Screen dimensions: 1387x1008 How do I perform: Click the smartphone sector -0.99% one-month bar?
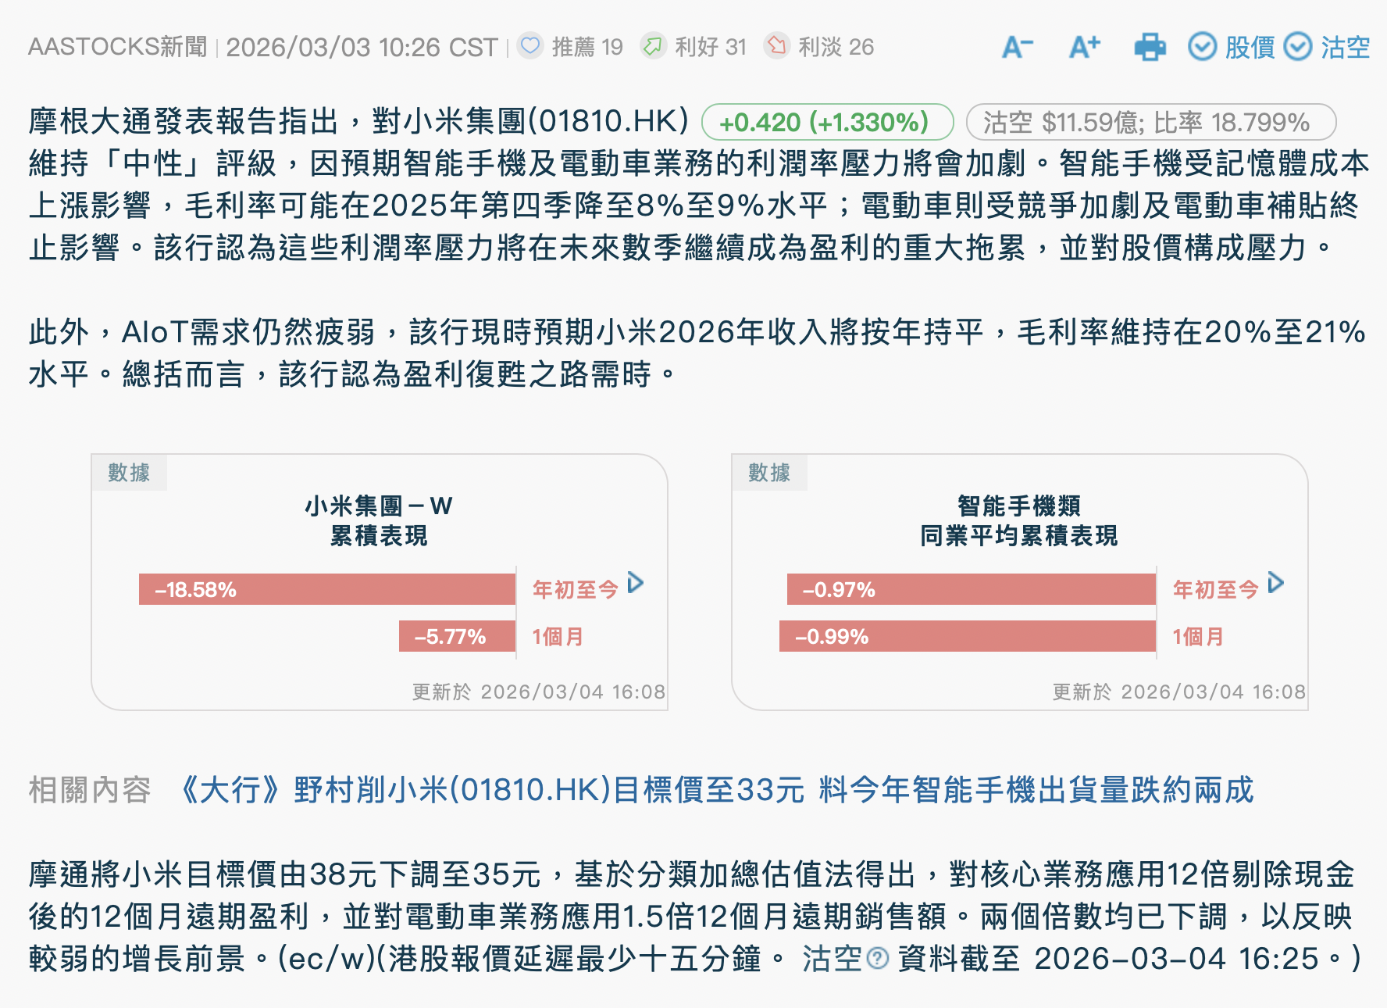(967, 636)
